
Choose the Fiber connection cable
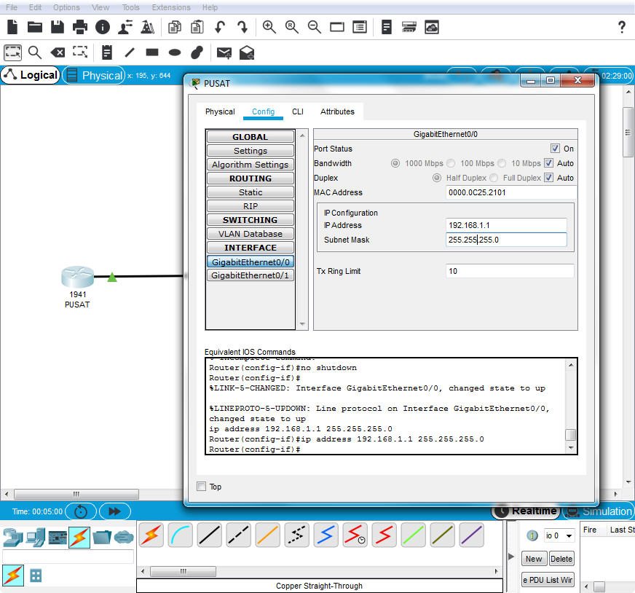pos(267,535)
